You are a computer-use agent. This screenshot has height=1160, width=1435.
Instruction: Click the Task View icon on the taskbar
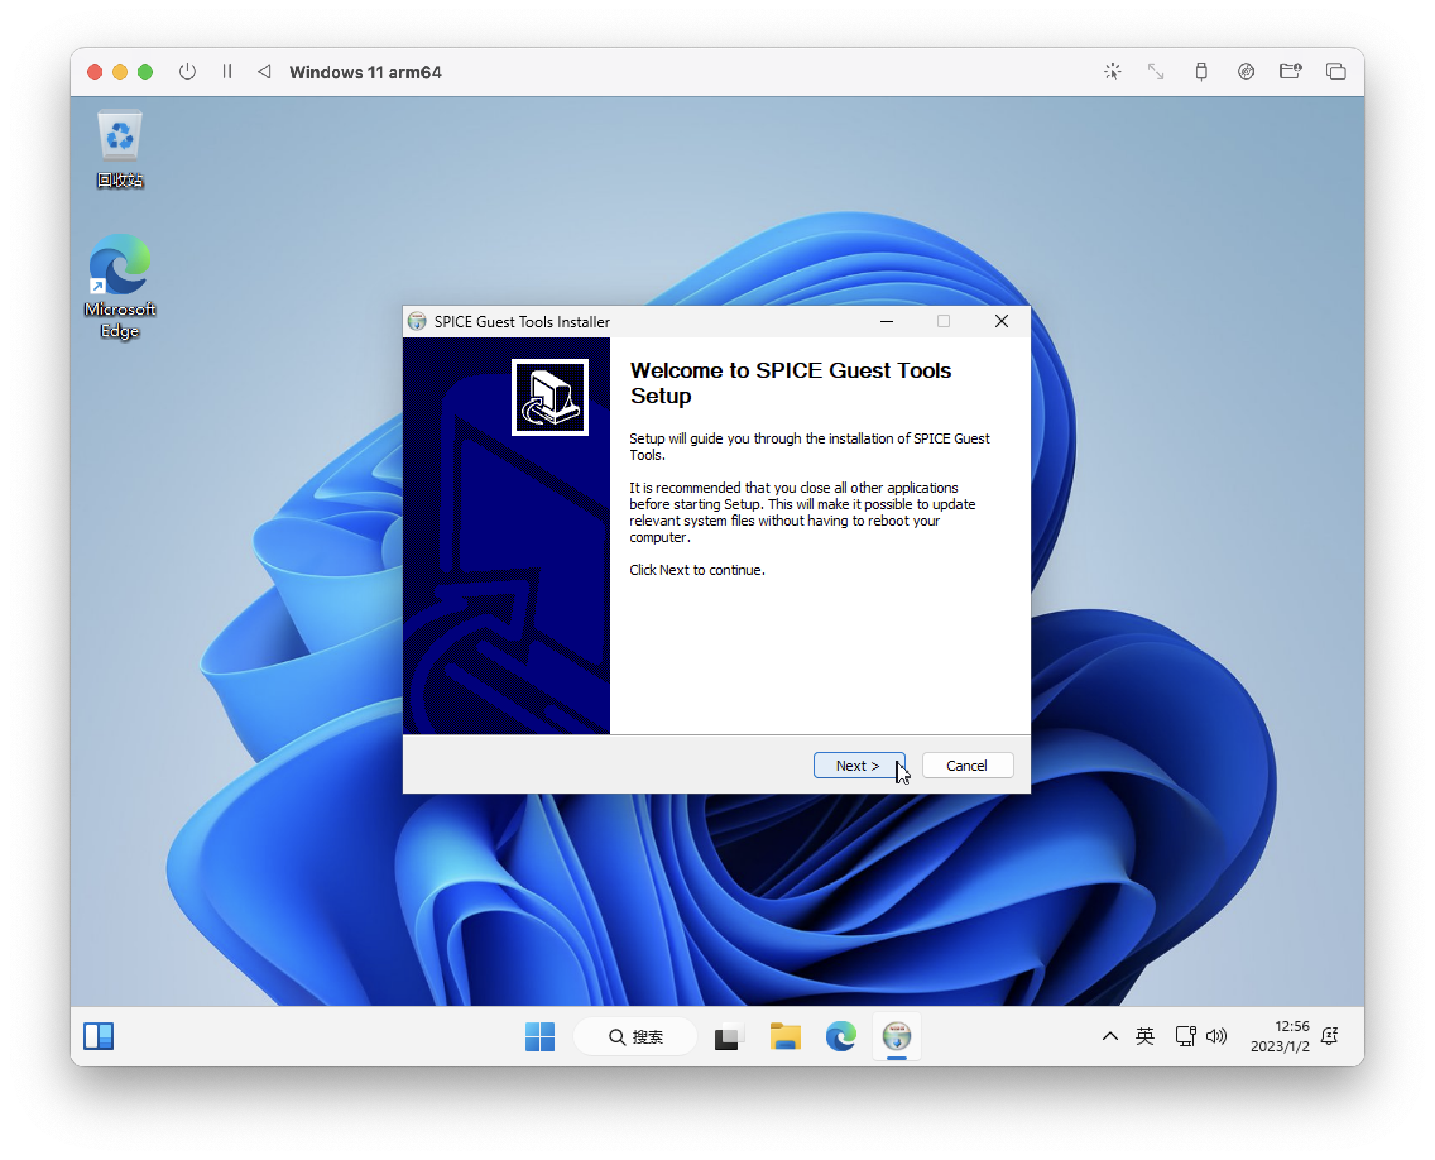coord(729,1036)
